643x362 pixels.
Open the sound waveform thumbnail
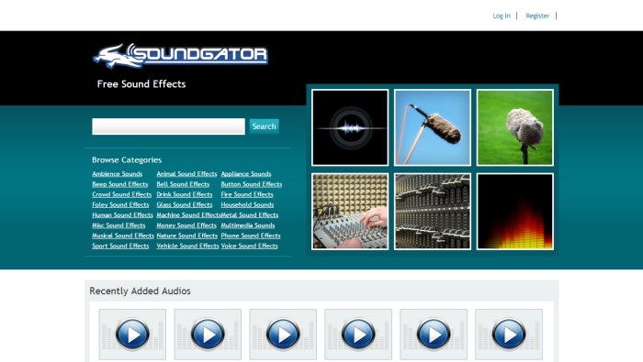(350, 127)
